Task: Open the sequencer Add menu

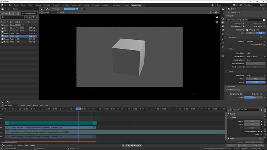Action: [x=41, y=106]
